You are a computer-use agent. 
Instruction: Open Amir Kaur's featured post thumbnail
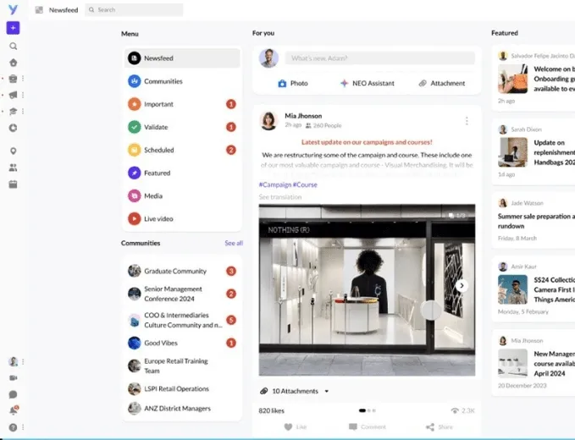coord(512,289)
